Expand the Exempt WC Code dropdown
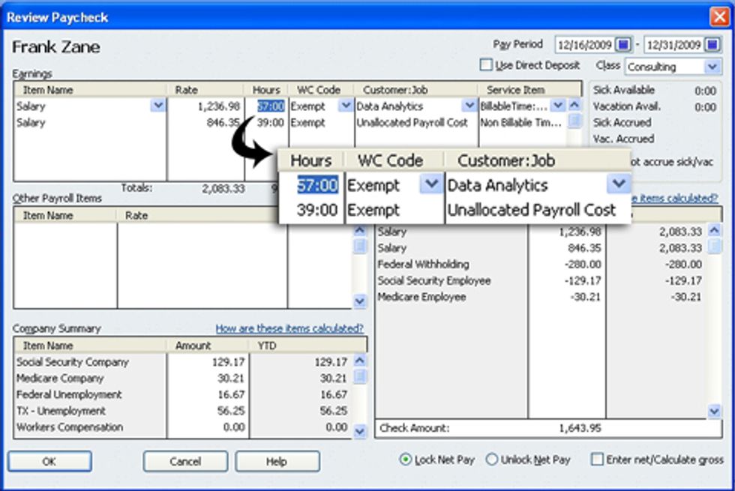The image size is (735, 491). 431,184
